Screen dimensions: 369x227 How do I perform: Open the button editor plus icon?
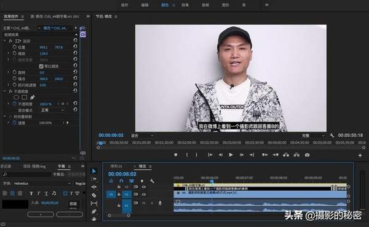pyautogui.click(x=360, y=155)
